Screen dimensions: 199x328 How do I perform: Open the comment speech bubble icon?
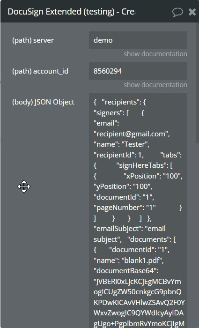coord(177,12)
